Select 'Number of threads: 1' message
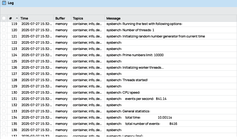The image size is (237, 139). tap(130, 30)
